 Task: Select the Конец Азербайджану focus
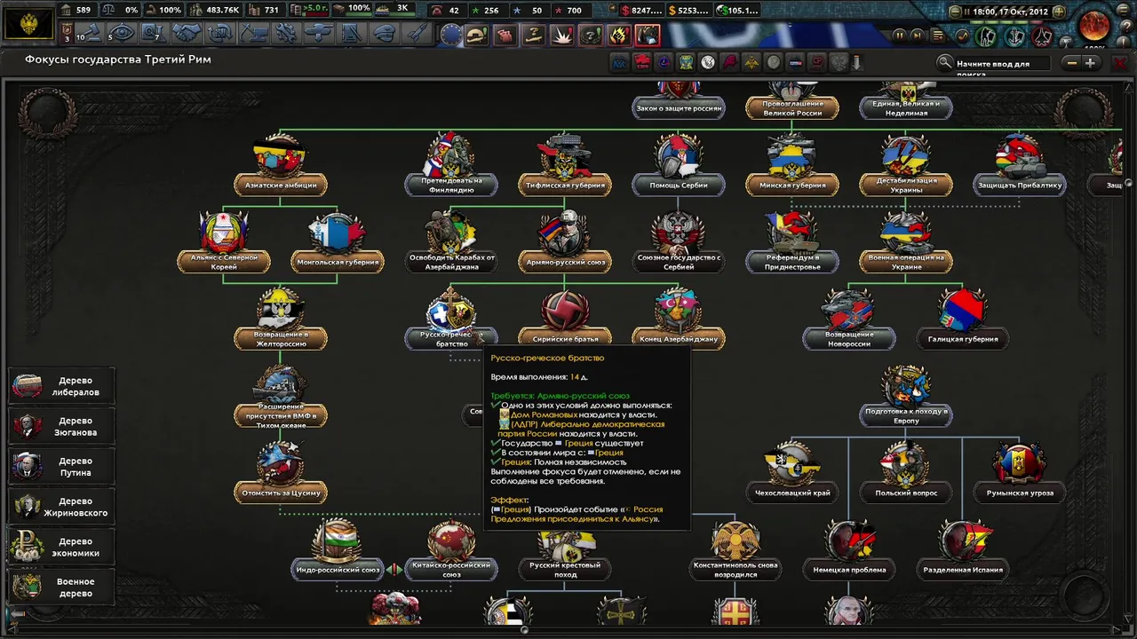click(x=679, y=319)
